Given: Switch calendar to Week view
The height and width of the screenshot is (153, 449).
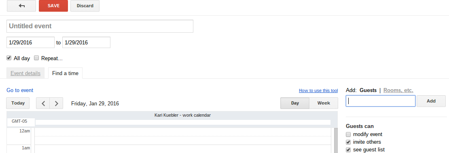Looking at the screenshot, I should pos(324,103).
